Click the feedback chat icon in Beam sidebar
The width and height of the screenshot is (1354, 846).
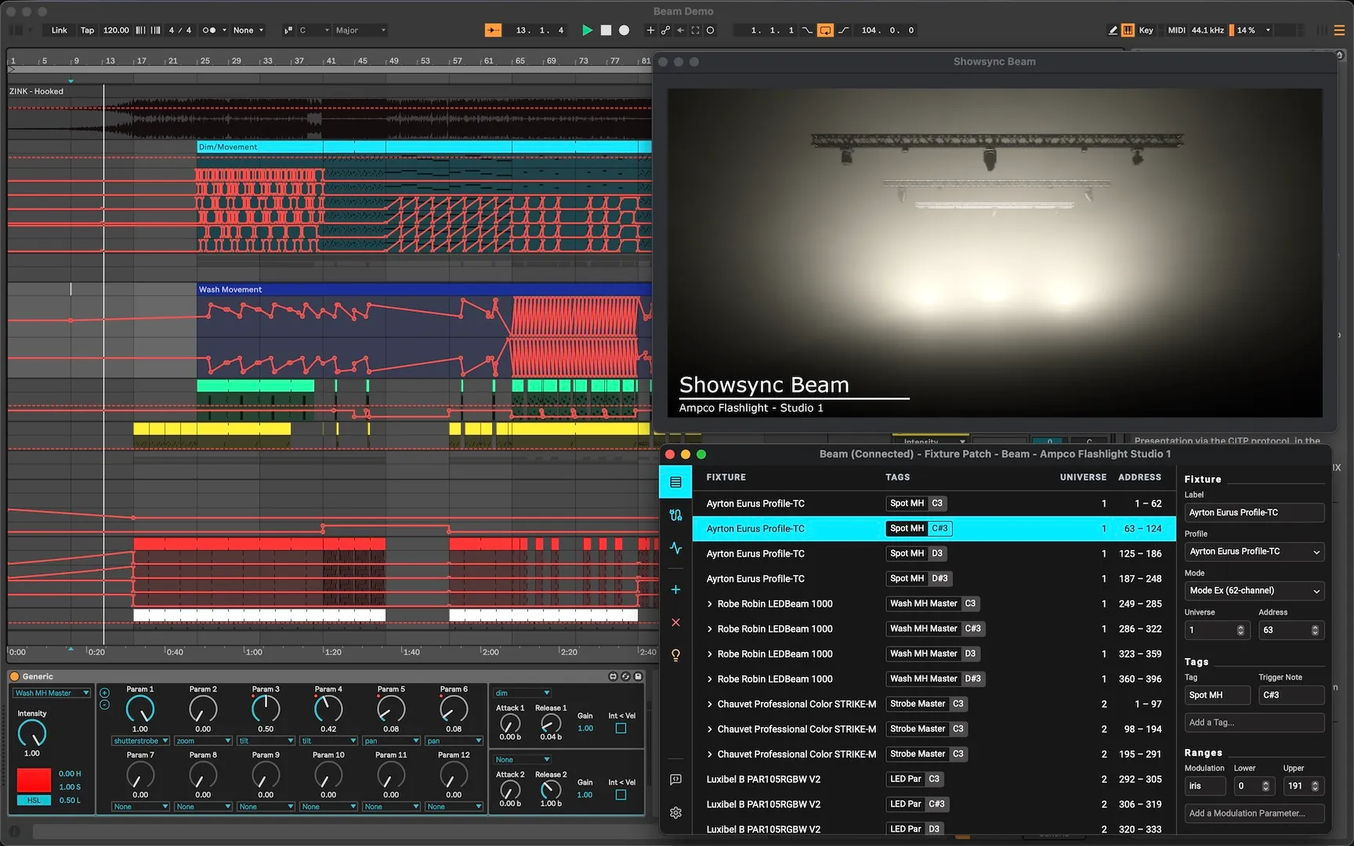[675, 779]
